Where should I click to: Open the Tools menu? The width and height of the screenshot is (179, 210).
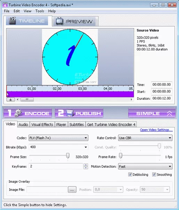click(40, 11)
